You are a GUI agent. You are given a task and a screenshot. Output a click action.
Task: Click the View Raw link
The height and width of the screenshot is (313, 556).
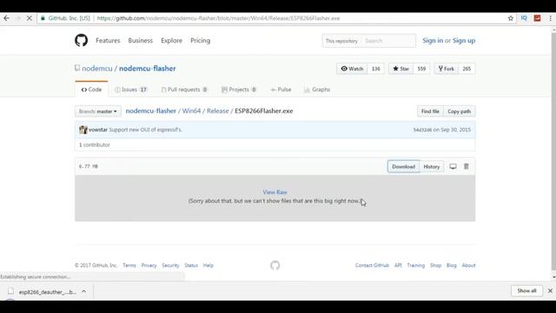point(275,192)
